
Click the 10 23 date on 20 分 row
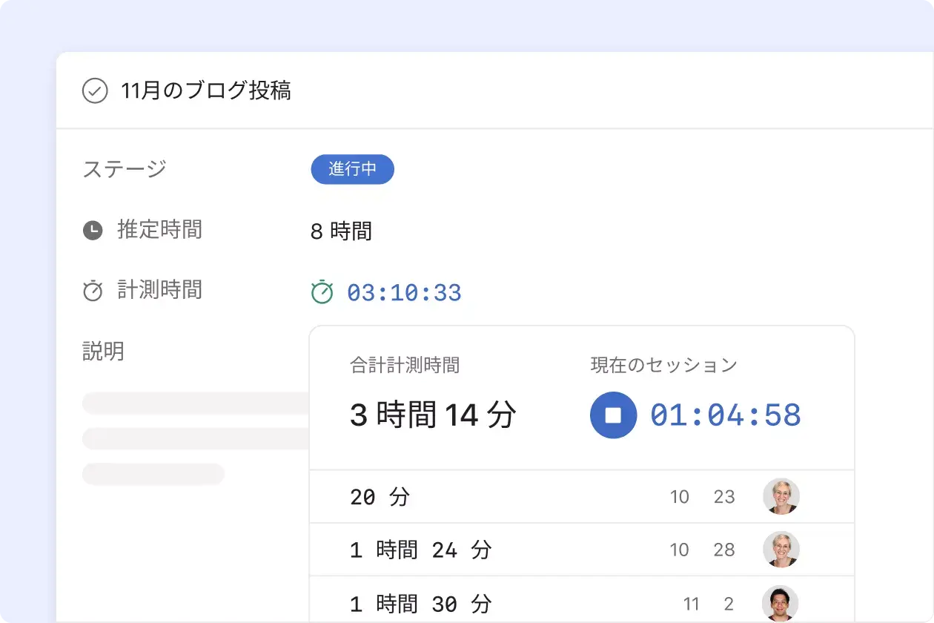pyautogui.click(x=702, y=497)
